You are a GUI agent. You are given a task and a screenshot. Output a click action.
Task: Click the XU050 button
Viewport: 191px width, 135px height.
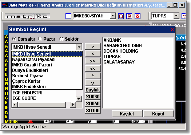pos(93,104)
